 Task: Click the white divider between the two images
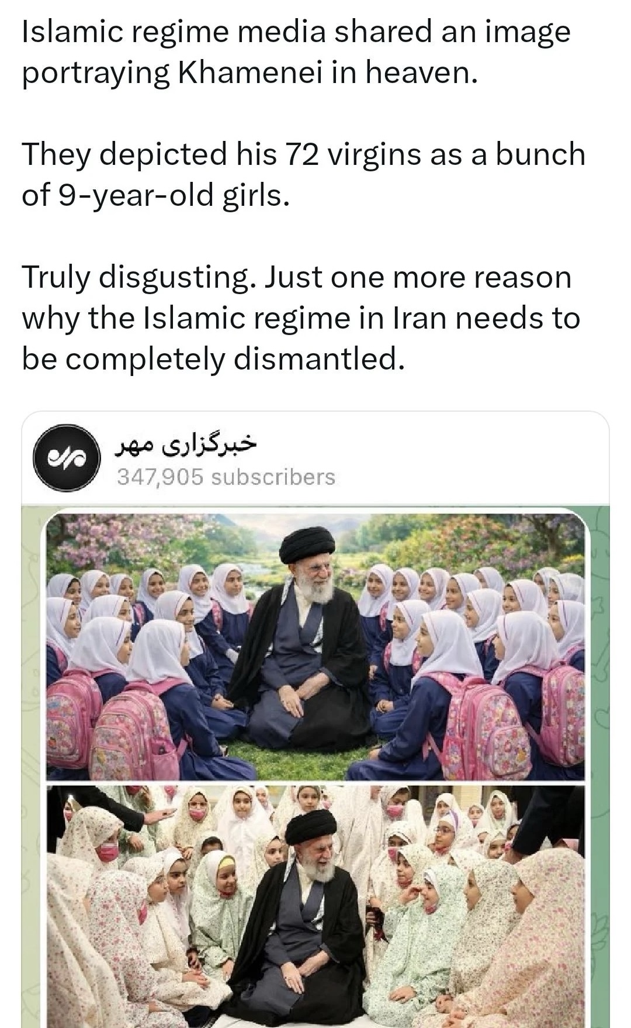pos(315,782)
